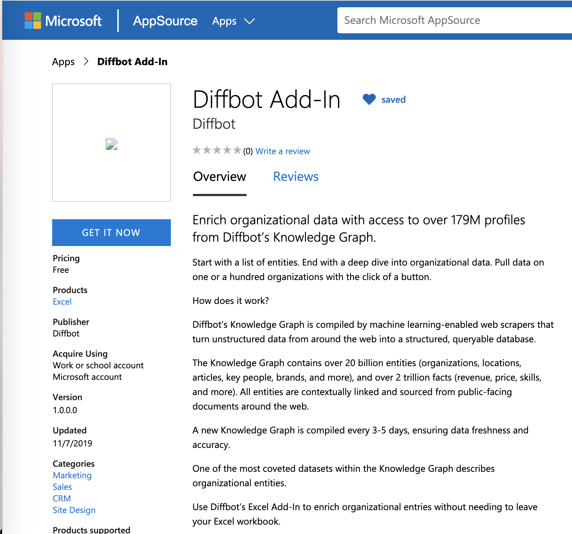This screenshot has height=534, width=572.
Task: Open Write a review link
Action: tap(283, 151)
